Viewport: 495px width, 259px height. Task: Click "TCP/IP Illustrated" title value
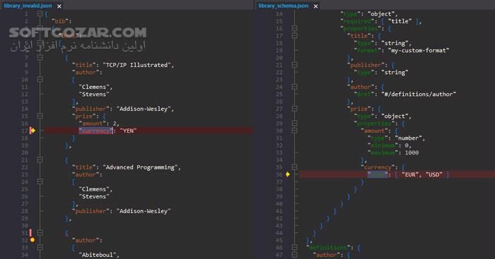point(136,65)
